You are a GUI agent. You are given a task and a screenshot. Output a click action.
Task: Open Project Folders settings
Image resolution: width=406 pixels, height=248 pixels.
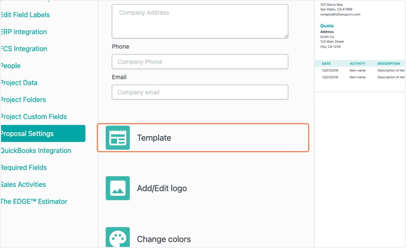click(x=23, y=100)
